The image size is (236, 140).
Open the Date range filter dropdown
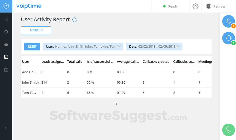click(x=154, y=47)
